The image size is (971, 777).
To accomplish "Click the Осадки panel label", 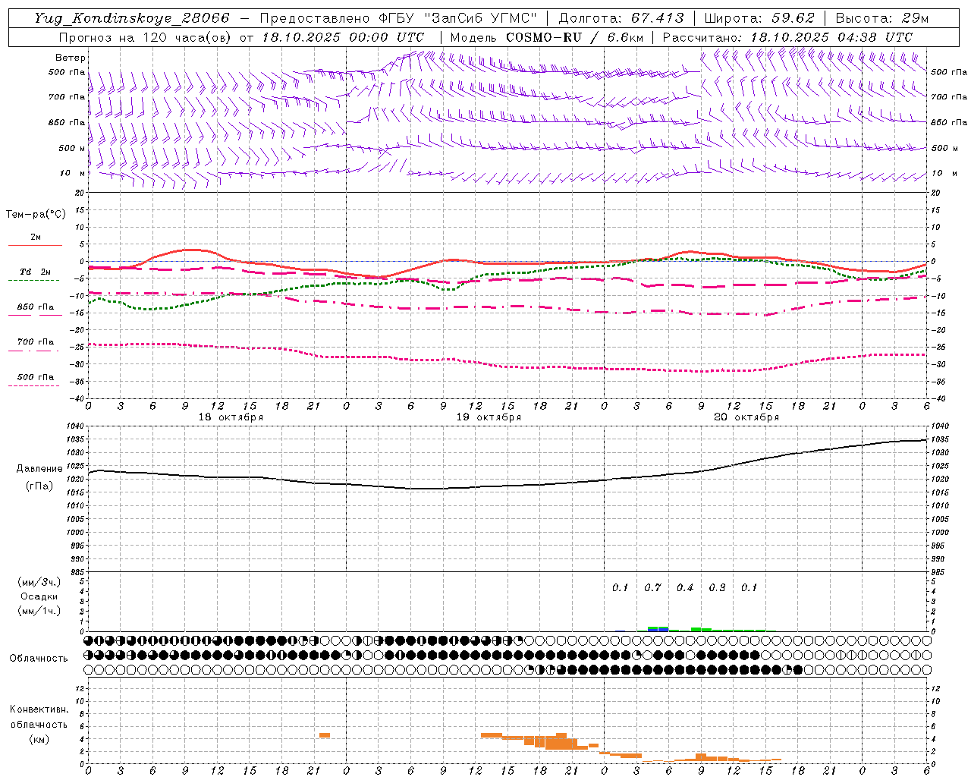I will point(39,596).
